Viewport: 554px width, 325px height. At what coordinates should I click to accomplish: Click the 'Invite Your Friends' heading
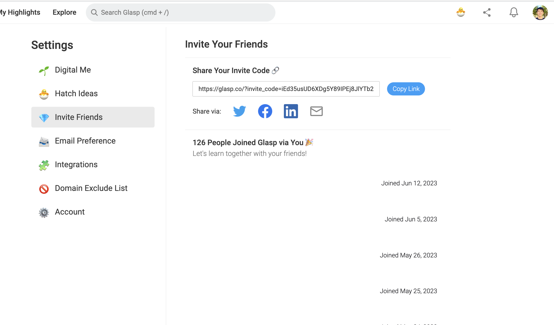(x=226, y=44)
